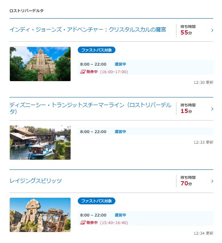Open レイジングスピリッツ attraction title link
222x243 pixels.
36,181
